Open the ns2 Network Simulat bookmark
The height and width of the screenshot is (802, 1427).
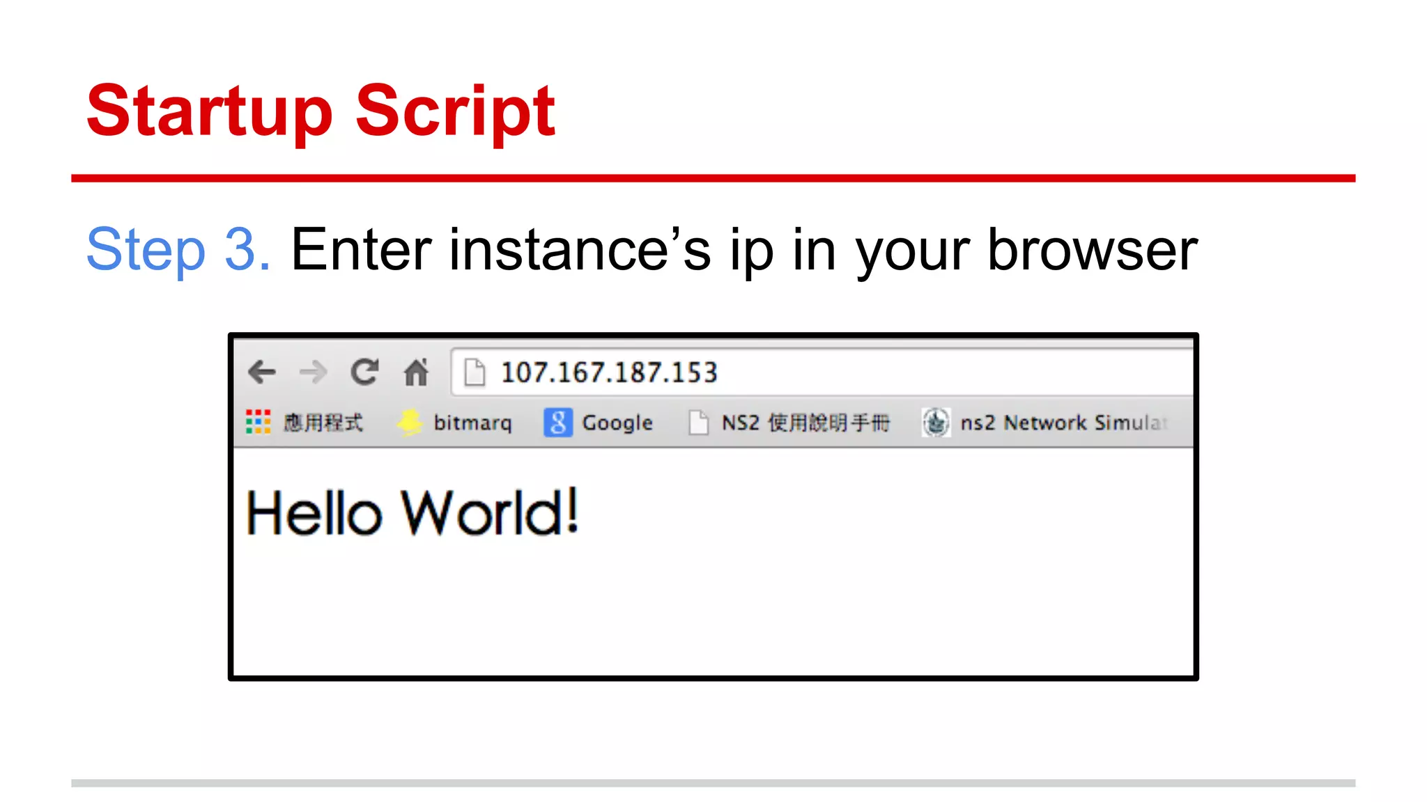[1063, 422]
